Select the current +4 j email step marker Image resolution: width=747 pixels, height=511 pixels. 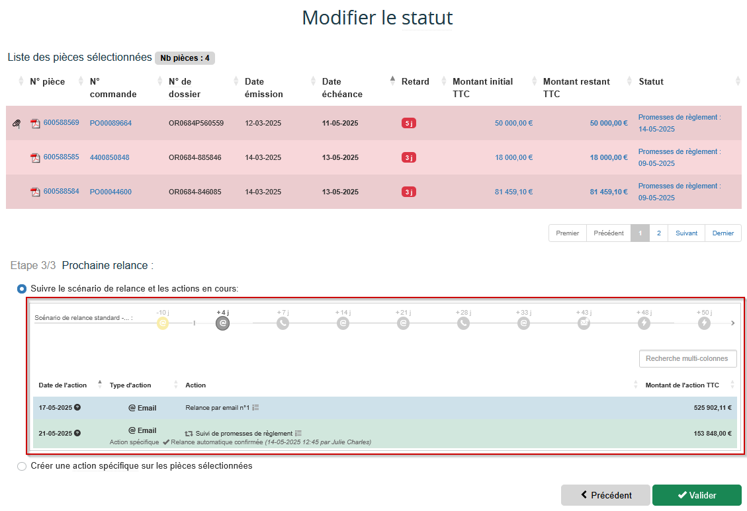pyautogui.click(x=223, y=323)
